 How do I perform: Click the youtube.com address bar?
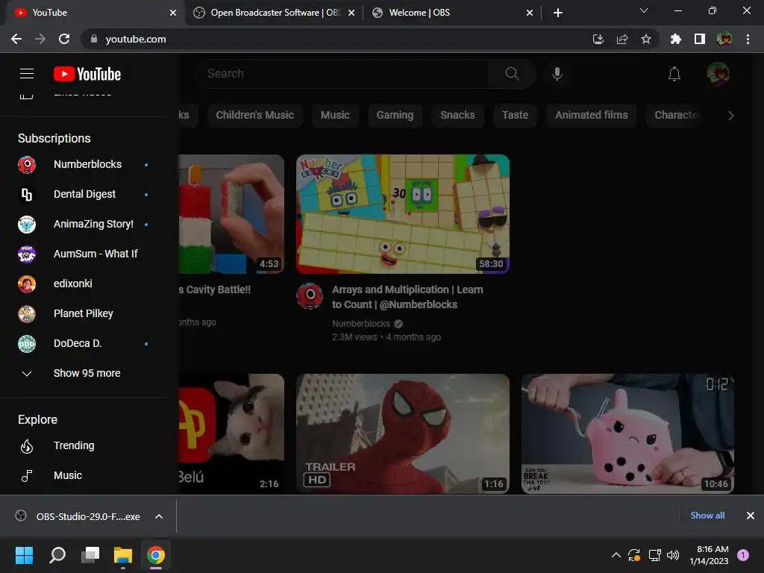tap(336, 39)
